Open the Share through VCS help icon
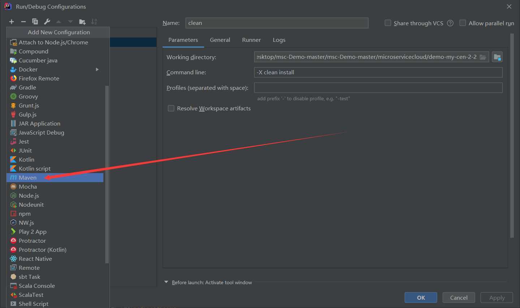The height and width of the screenshot is (308, 520). coord(450,23)
